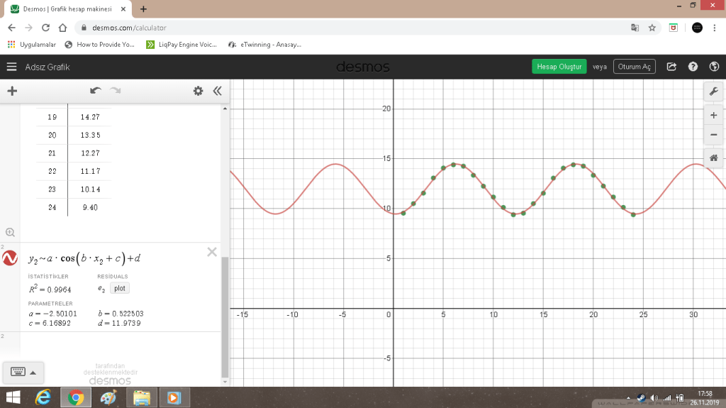The image size is (726, 408).
Task: Collapse the expression list panel
Action: (x=217, y=91)
